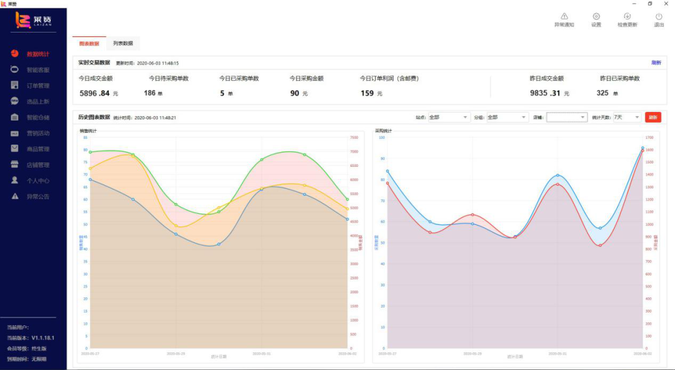
Task: Open 设置 using the gear icon
Action: tap(596, 16)
